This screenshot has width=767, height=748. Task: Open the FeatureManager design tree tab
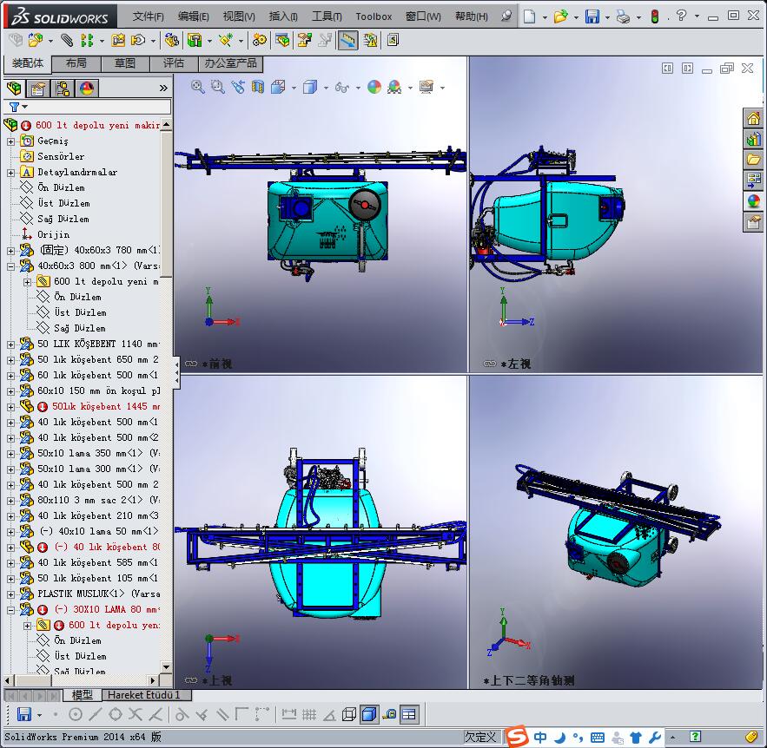click(14, 89)
